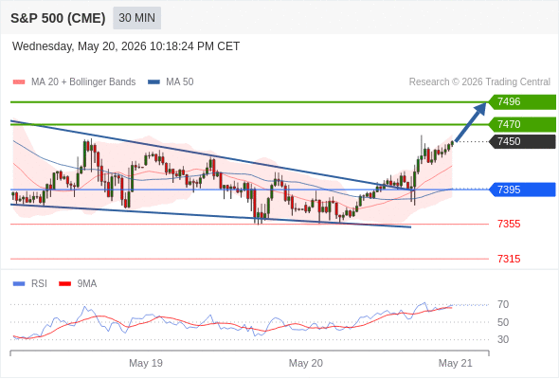The image size is (559, 379).
Task: Click the May 19 date axis label
Action: [x=146, y=363]
